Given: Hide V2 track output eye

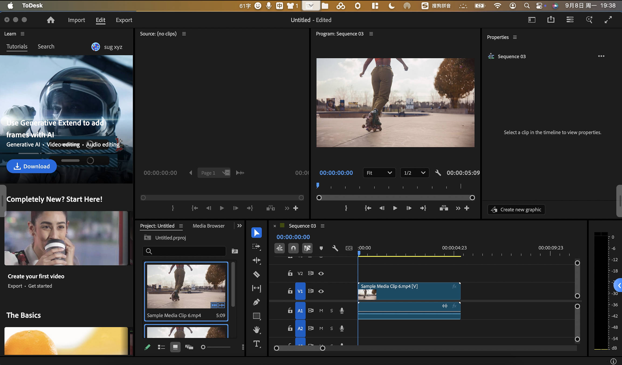Looking at the screenshot, I should [321, 273].
